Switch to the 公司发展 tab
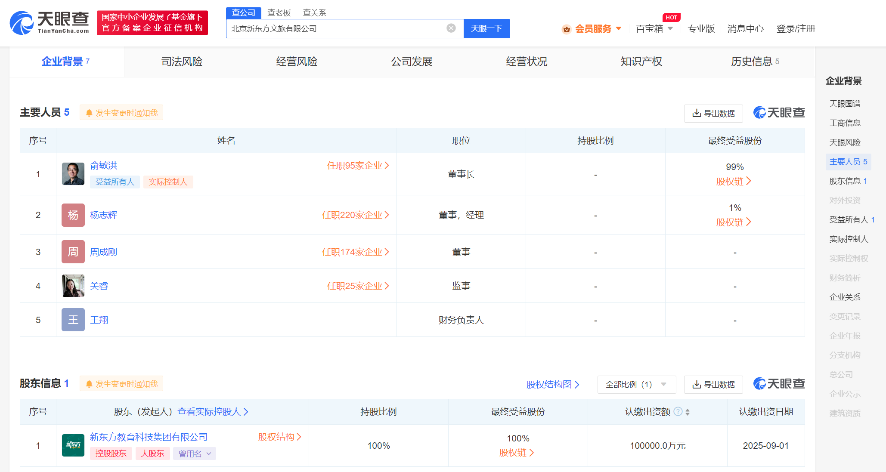 click(412, 62)
